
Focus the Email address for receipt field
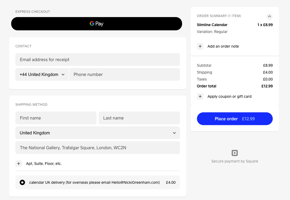pyautogui.click(x=98, y=60)
